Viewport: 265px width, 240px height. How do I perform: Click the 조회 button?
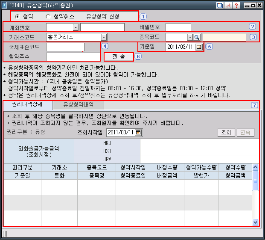point(226,132)
